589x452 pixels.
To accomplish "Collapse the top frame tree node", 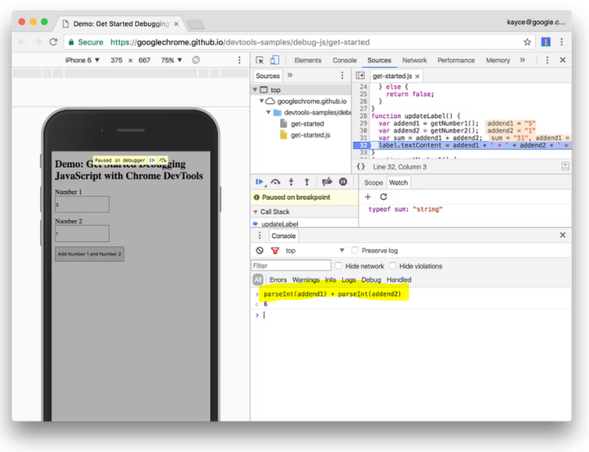I will [x=255, y=90].
